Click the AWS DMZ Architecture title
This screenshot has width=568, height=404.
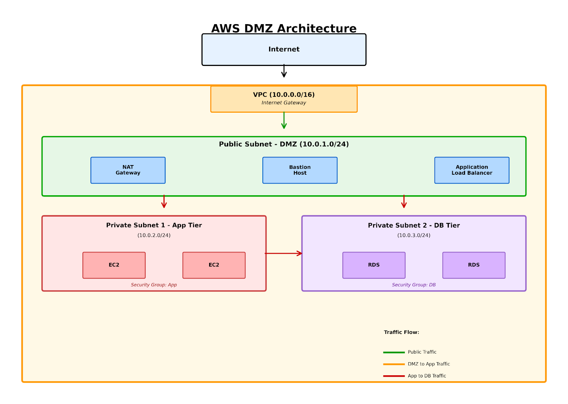tap(284, 28)
